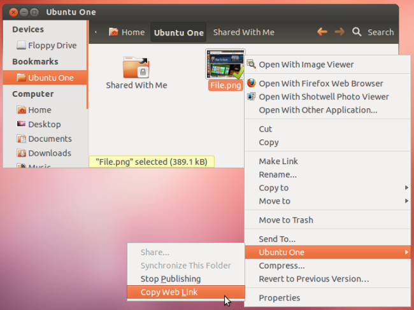Viewport: 414px width, 310px height.
Task: Maximize the Ubuntu One window
Action: [x=34, y=12]
